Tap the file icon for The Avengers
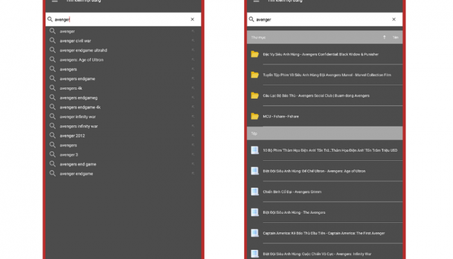This screenshot has width=453, height=259. pos(255,213)
